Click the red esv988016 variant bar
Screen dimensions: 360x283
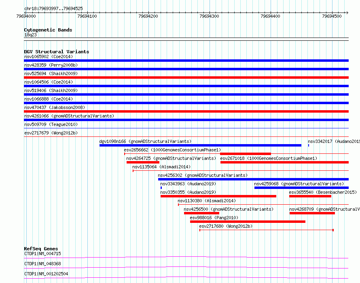[x=248, y=222]
